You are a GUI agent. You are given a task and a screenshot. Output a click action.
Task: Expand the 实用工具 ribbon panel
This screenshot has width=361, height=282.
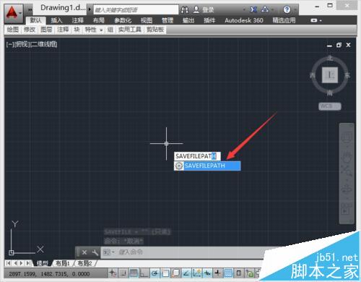click(x=129, y=30)
